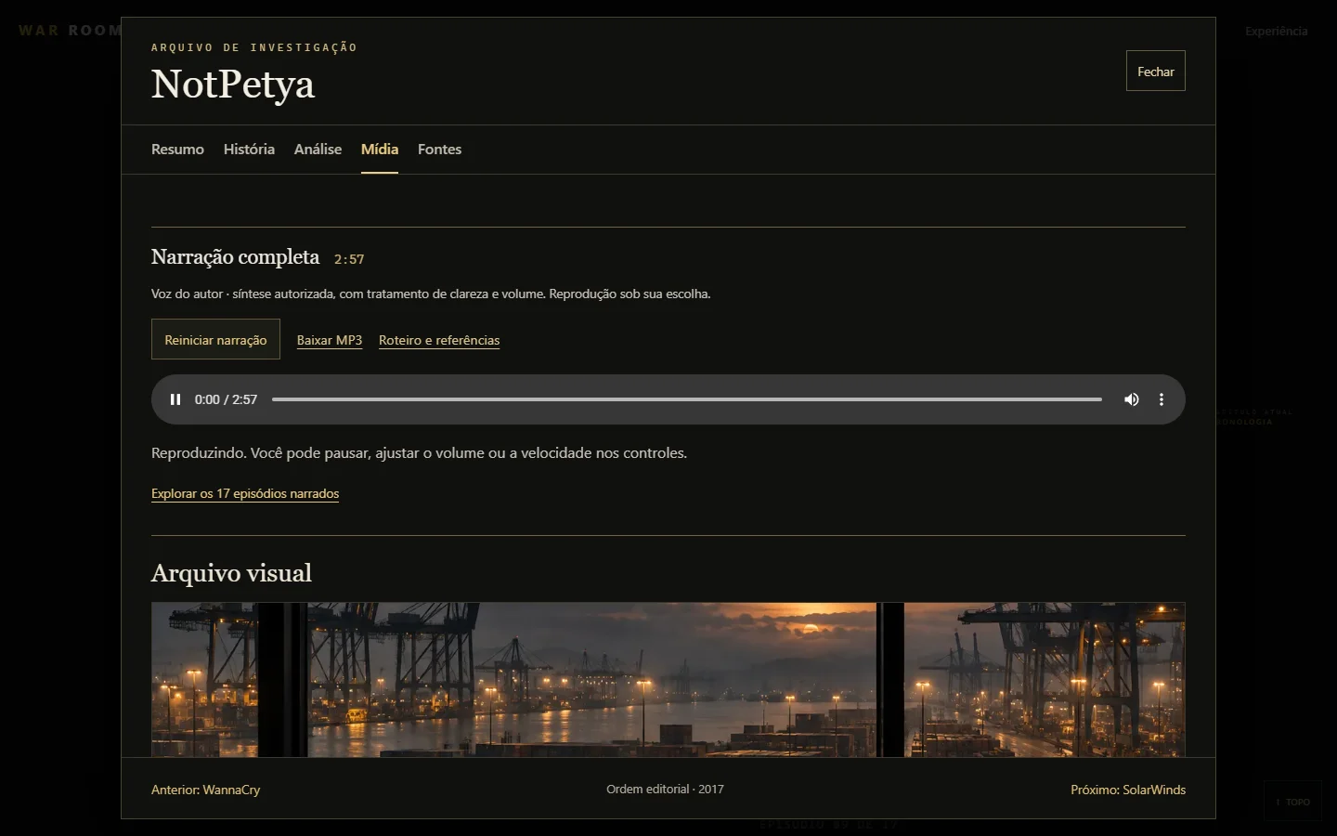Click the TOPO button in background

click(x=1292, y=802)
